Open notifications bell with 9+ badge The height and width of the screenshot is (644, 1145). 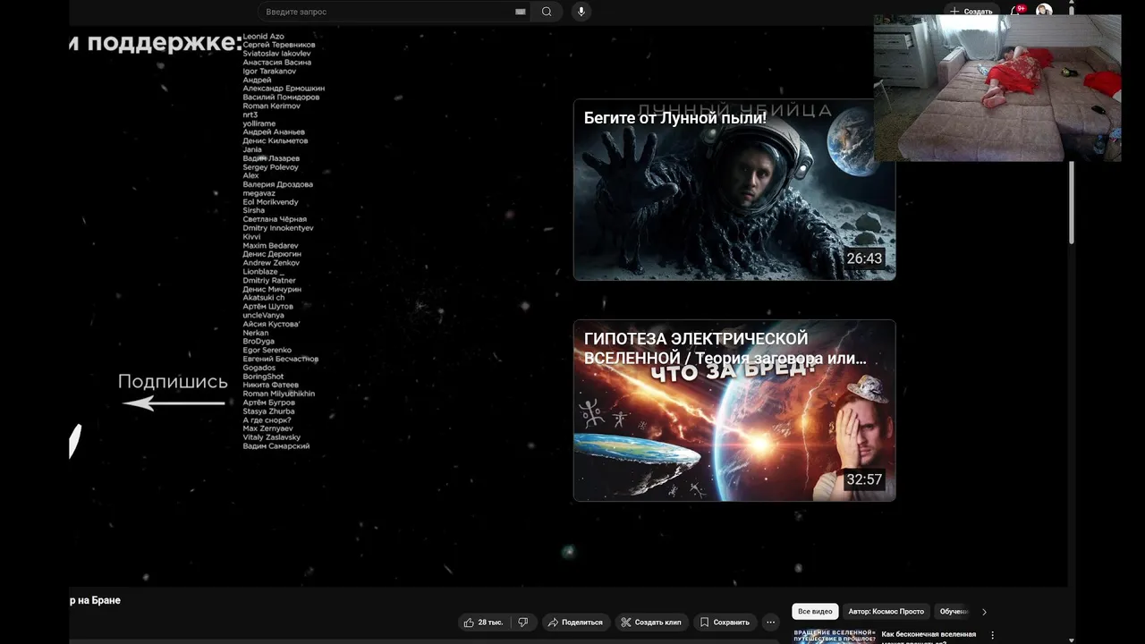(x=1017, y=11)
